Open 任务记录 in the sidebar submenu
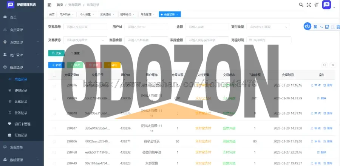Image resolution: width=340 pixels, height=166 pixels. click(x=22, y=113)
